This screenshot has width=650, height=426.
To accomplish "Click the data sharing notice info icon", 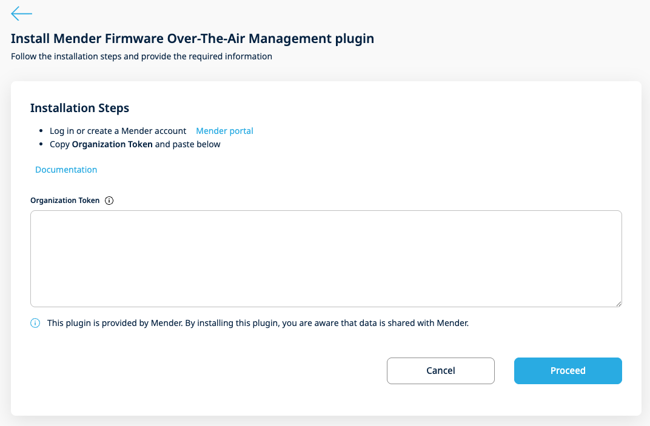I will (35, 323).
